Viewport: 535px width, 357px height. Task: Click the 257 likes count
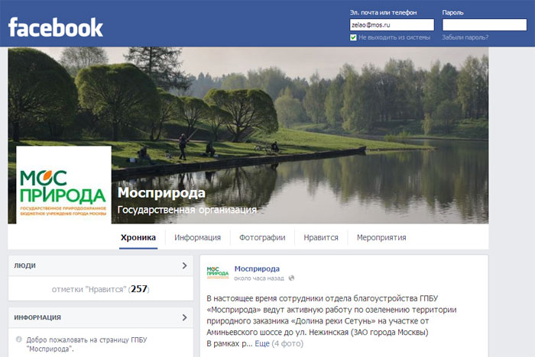tap(139, 289)
